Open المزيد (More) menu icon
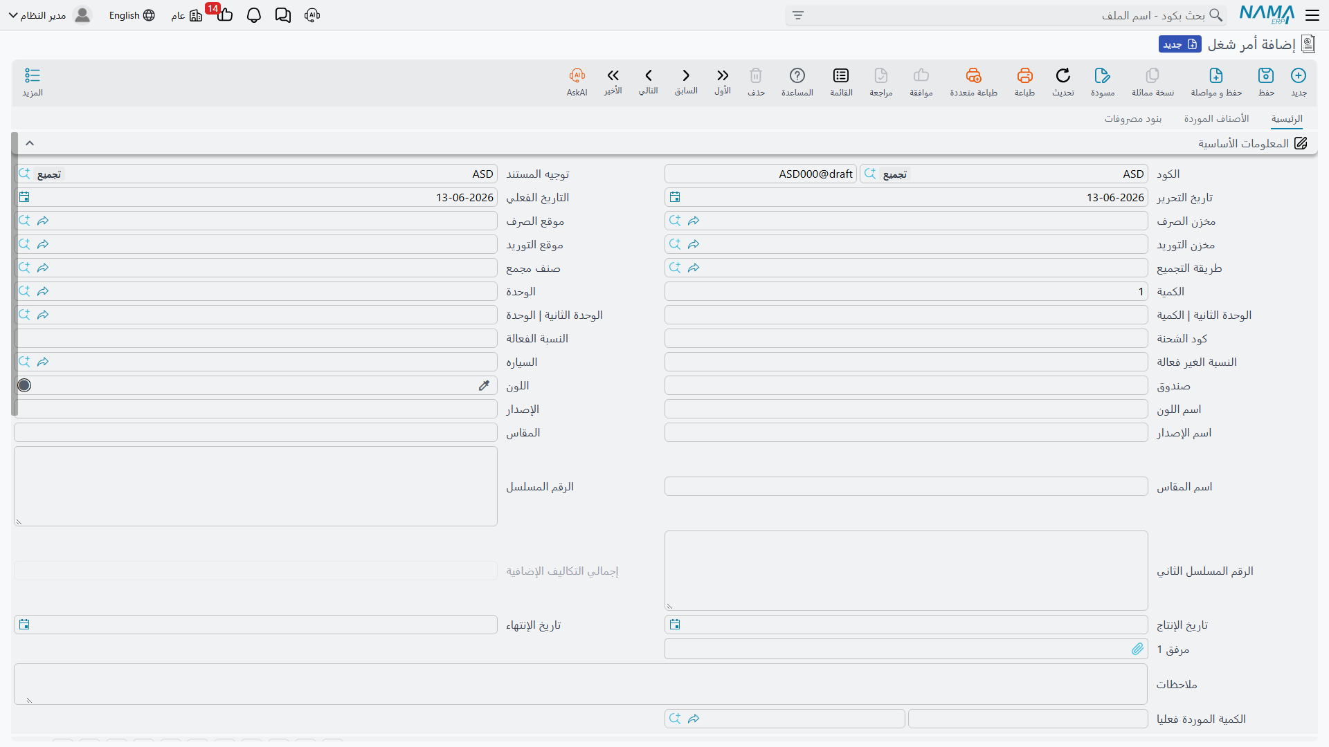The height and width of the screenshot is (747, 1329). [x=33, y=75]
